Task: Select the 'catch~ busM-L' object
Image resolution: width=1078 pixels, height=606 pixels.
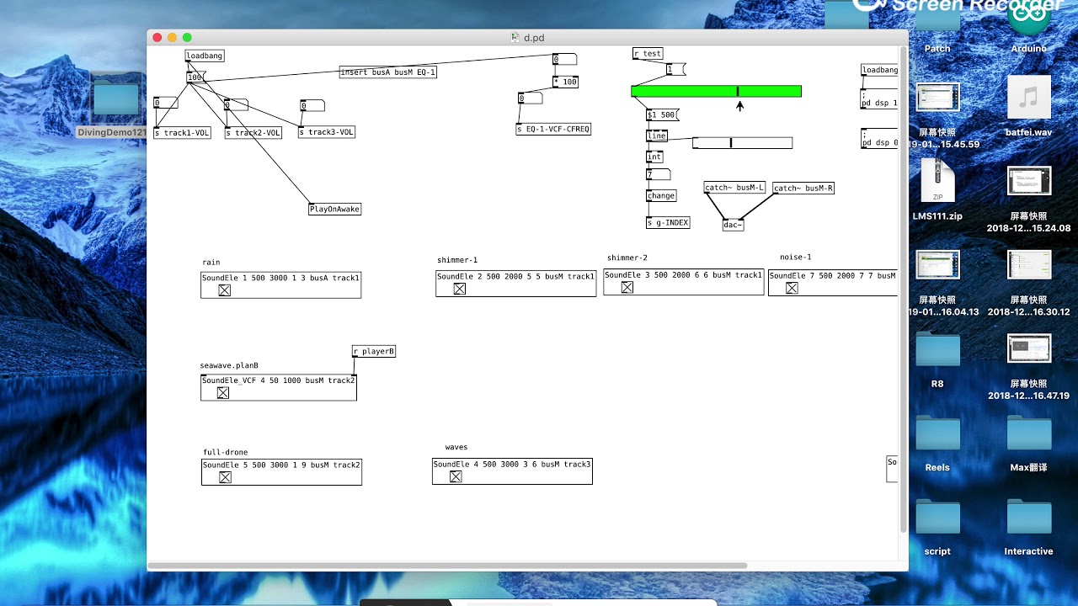Action: click(734, 188)
